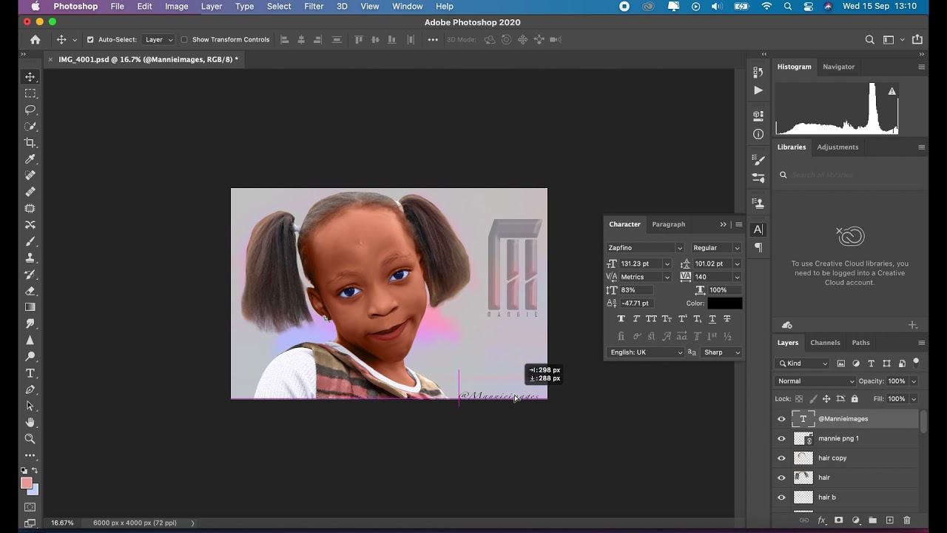Enable Show Transform Controls checkbox
This screenshot has height=533, width=947.
[x=184, y=40]
